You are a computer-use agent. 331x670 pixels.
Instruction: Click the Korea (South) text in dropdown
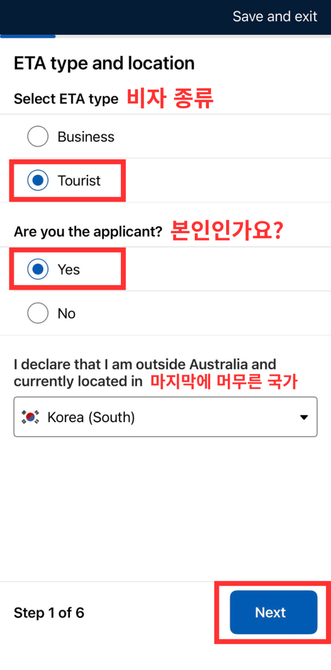tap(91, 417)
